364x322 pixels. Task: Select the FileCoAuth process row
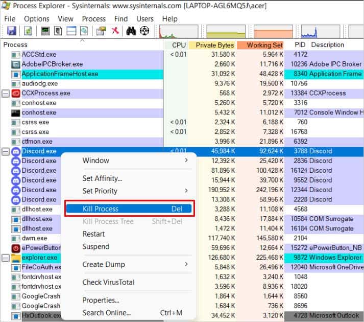[x=182, y=267]
